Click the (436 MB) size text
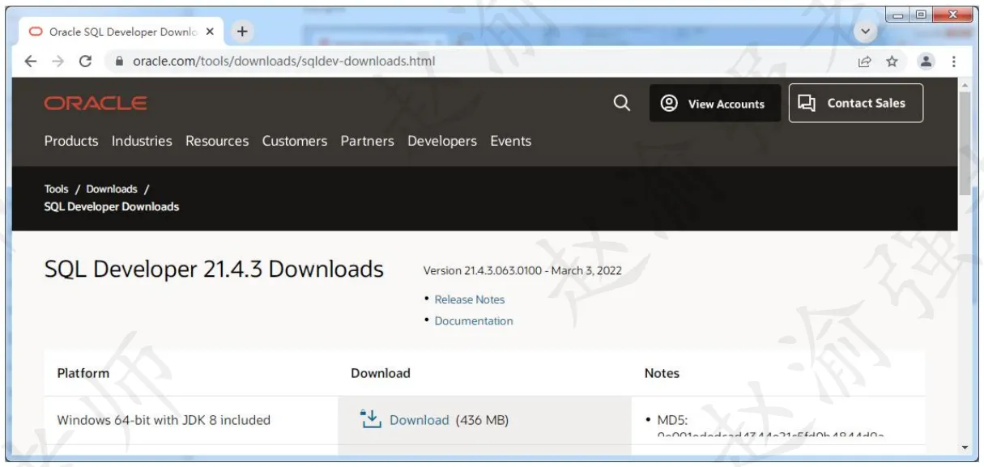Image resolution: width=984 pixels, height=467 pixels. tap(482, 420)
